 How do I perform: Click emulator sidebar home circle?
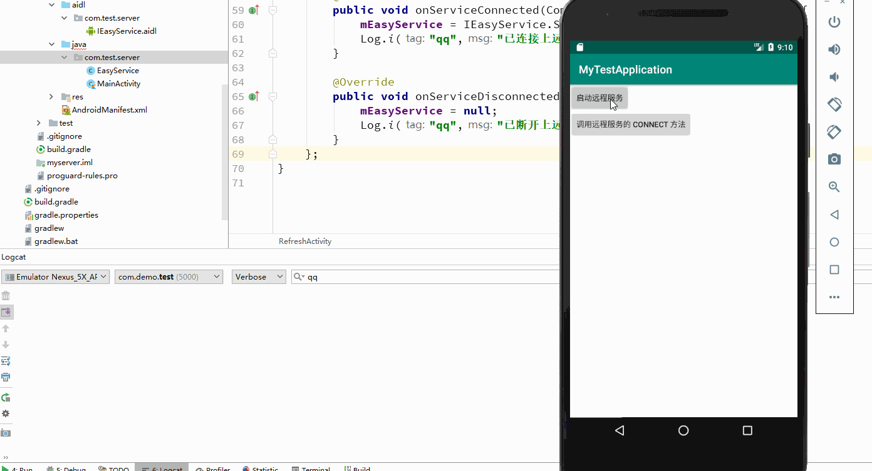point(834,242)
